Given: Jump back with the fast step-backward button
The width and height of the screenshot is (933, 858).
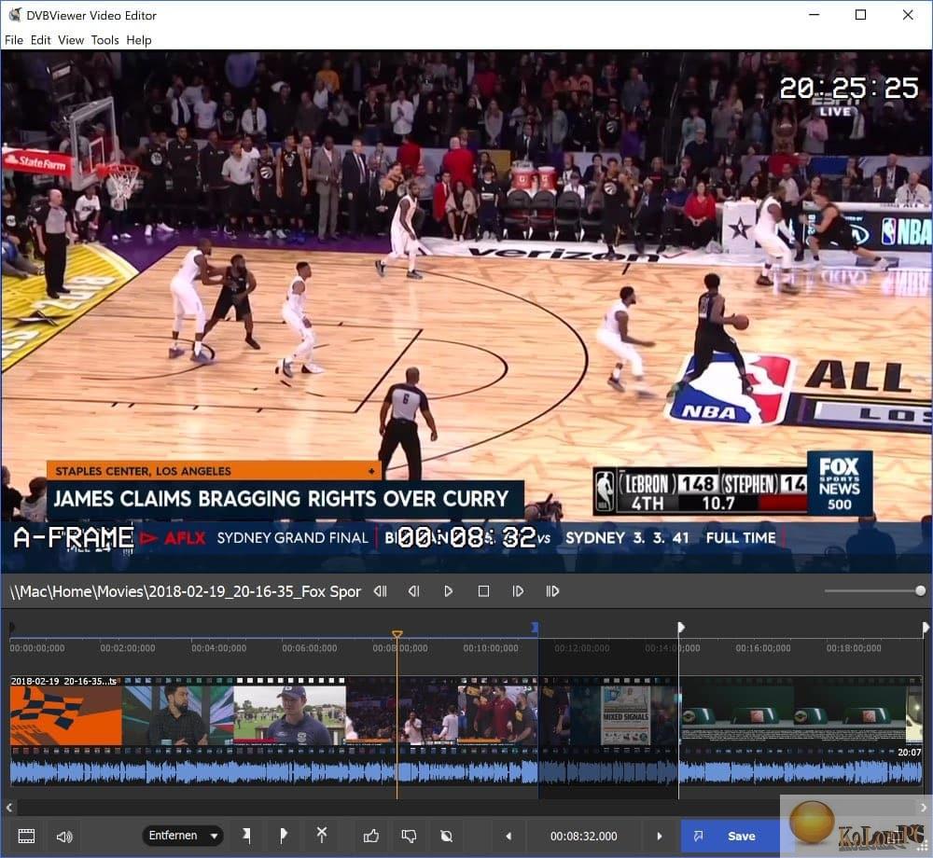Looking at the screenshot, I should [x=381, y=591].
